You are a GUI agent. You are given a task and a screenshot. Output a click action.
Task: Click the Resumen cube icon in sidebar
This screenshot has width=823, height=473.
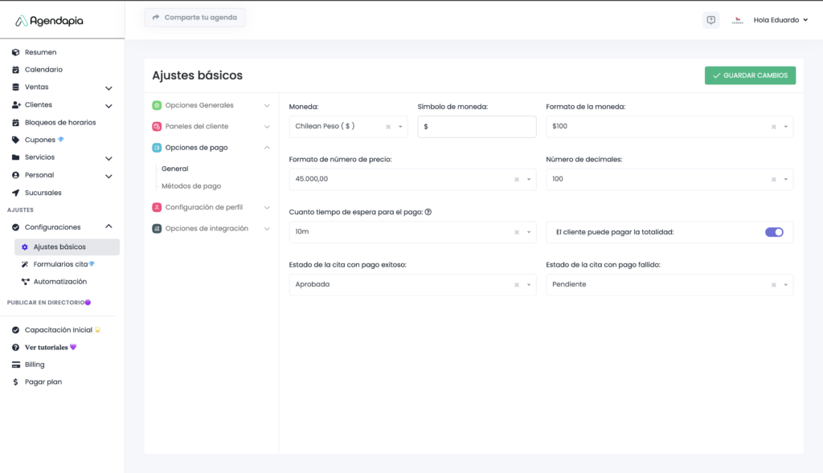[x=16, y=52]
